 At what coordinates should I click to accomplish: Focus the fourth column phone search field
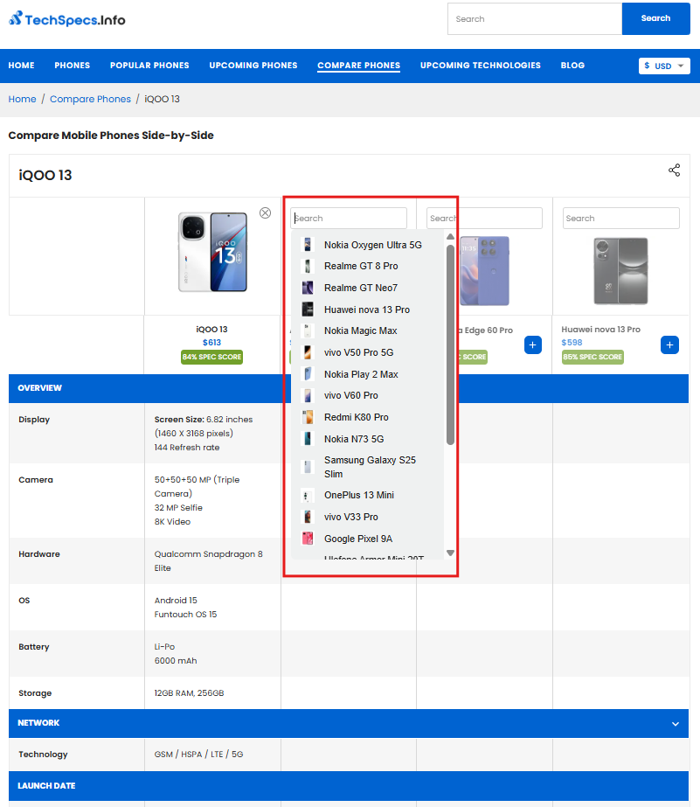coord(620,219)
